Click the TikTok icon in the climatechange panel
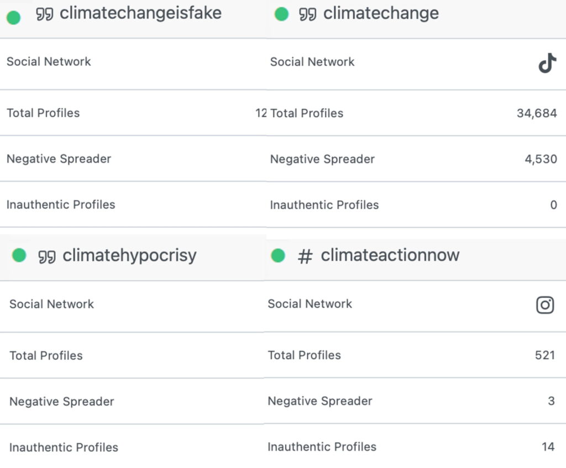Image resolution: width=566 pixels, height=468 pixels. coord(548,63)
